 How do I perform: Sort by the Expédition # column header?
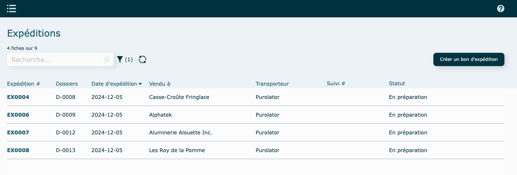click(23, 84)
